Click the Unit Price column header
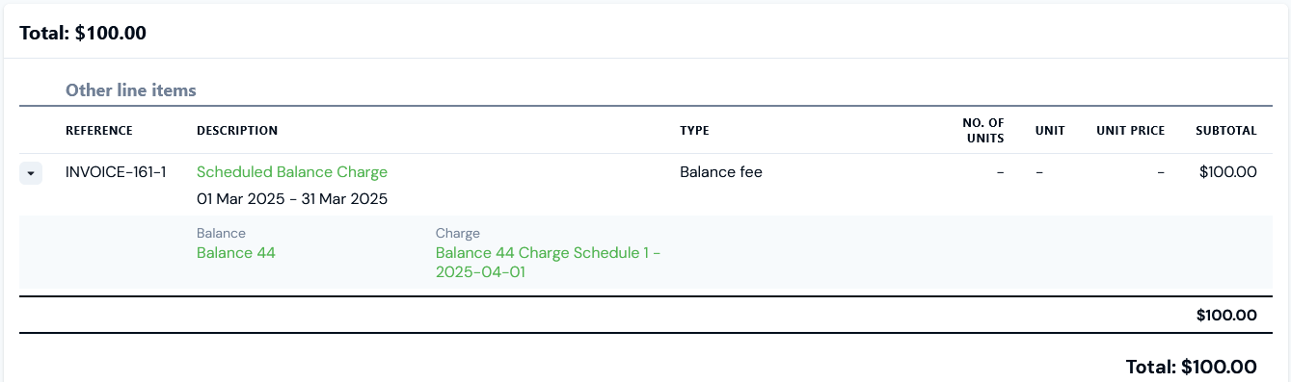Viewport: 1291px width, 382px height. coord(1130,131)
